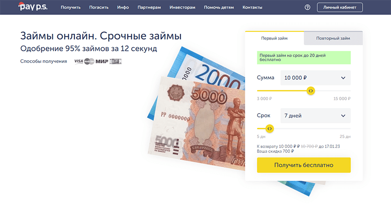Click the loan term slider handle
Screen dimensions: 391x210
click(x=270, y=129)
